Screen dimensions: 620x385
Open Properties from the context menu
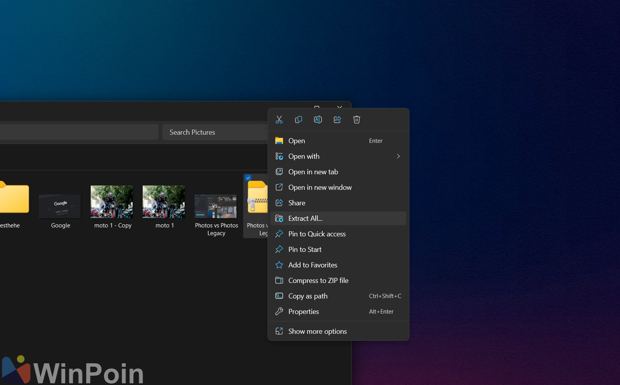pyautogui.click(x=304, y=312)
